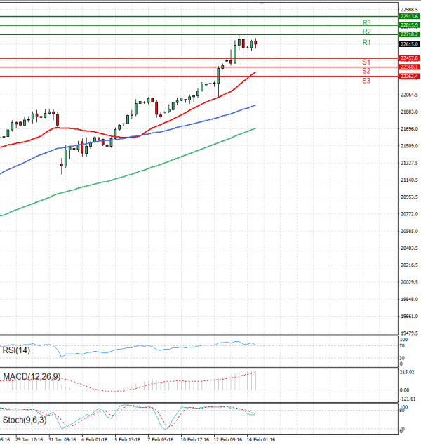Click the 20772.0 price axis value
This screenshot has height=445, width=421.
tap(409, 214)
